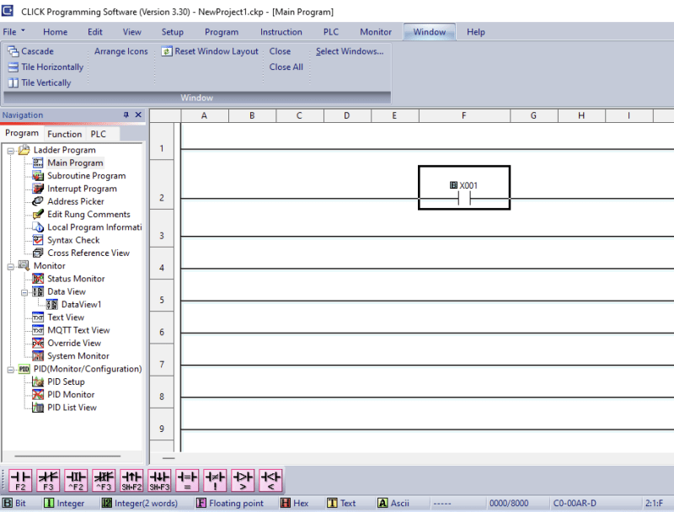Screen dimensions: 674x512
Task: Switch to the Home ribbon tab
Action: pos(55,32)
